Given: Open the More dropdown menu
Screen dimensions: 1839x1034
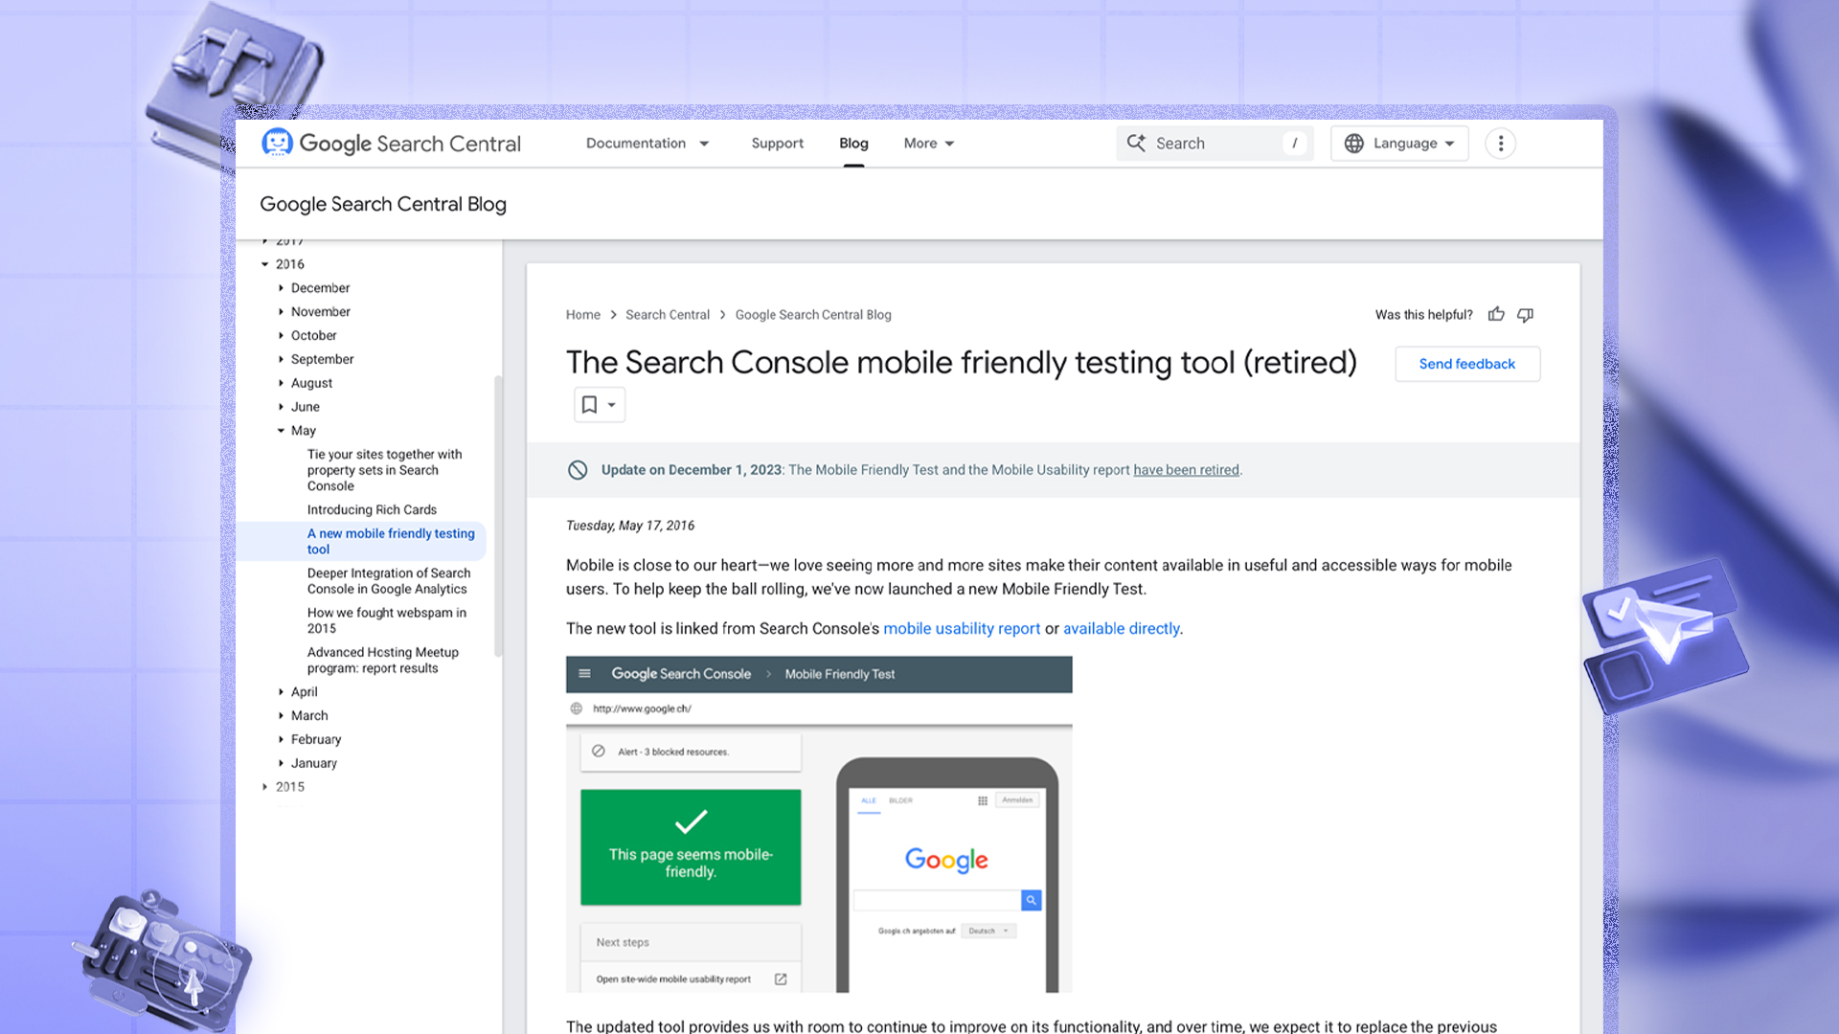Looking at the screenshot, I should [x=928, y=144].
